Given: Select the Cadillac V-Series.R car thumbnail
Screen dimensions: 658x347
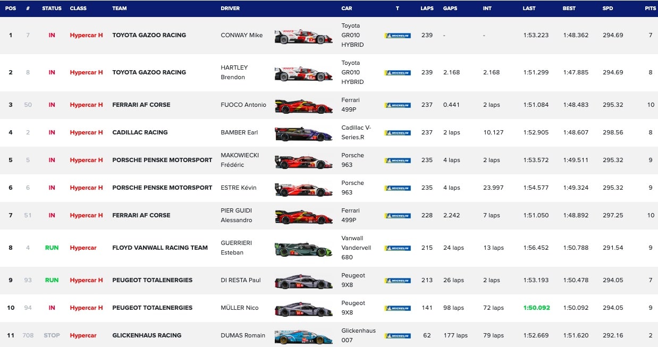Looking at the screenshot, I should click(303, 132).
